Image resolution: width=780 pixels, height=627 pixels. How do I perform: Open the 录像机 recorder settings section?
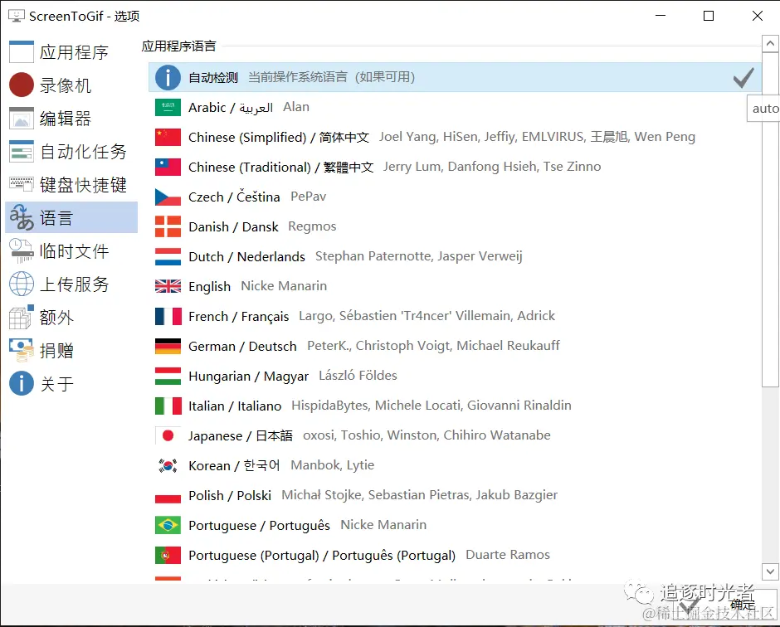coord(71,85)
